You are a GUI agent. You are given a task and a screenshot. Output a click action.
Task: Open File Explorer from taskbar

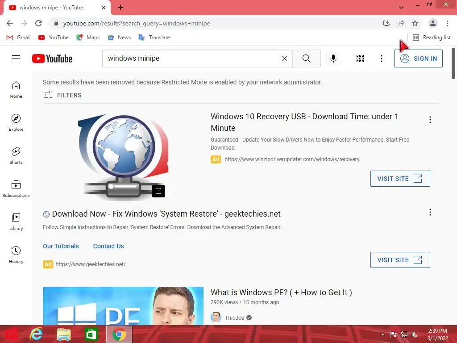click(x=63, y=334)
